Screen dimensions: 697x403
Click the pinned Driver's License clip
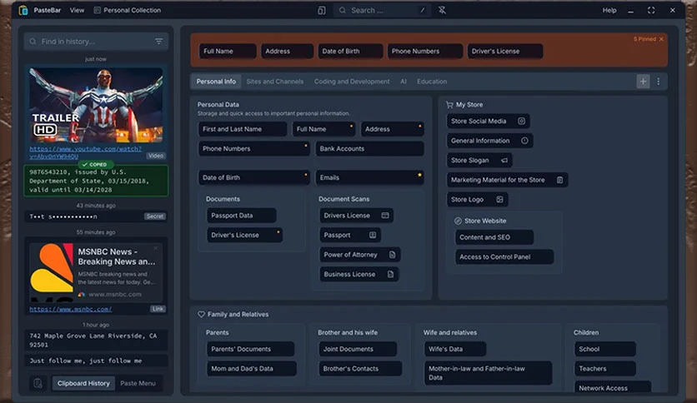click(x=505, y=51)
